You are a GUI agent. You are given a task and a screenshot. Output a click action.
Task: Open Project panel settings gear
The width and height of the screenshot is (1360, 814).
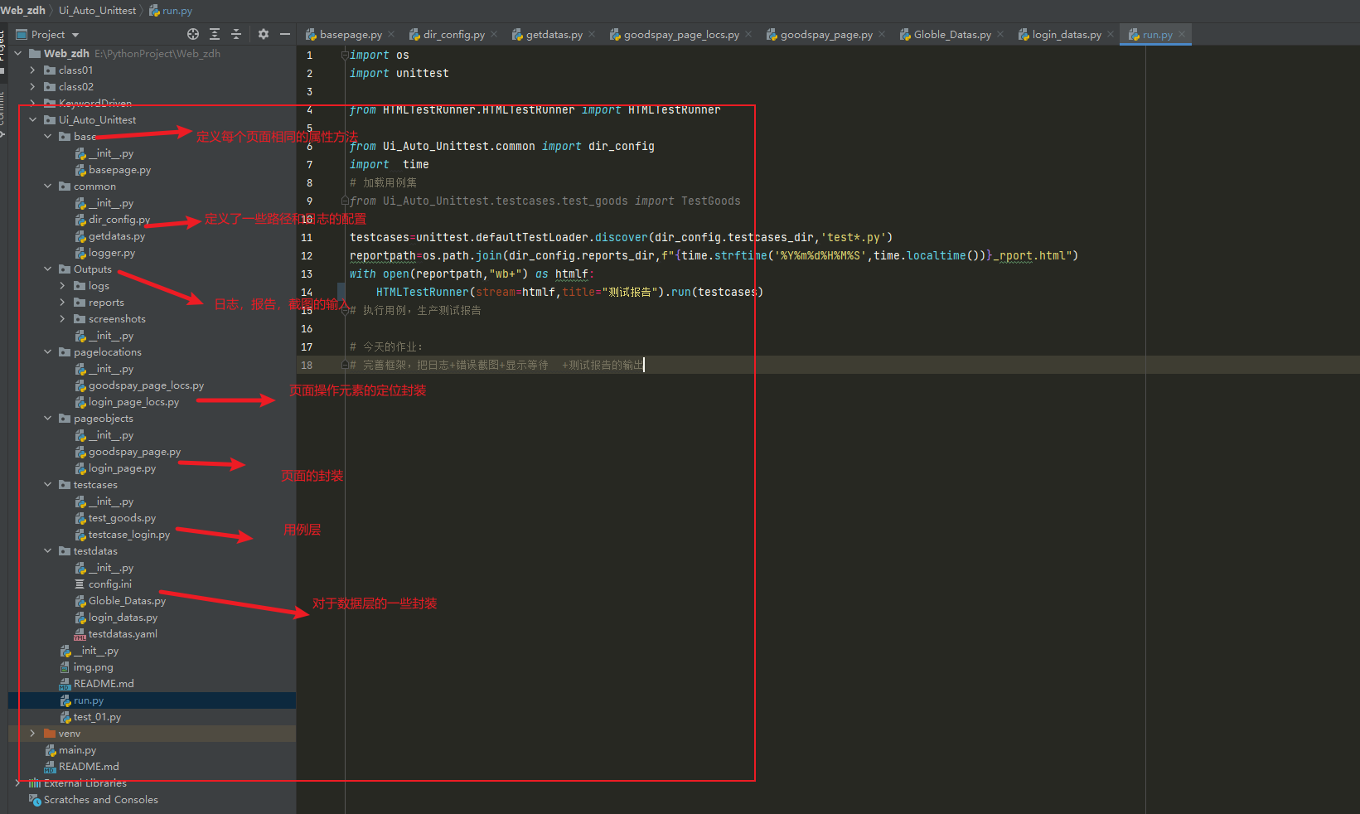[264, 34]
